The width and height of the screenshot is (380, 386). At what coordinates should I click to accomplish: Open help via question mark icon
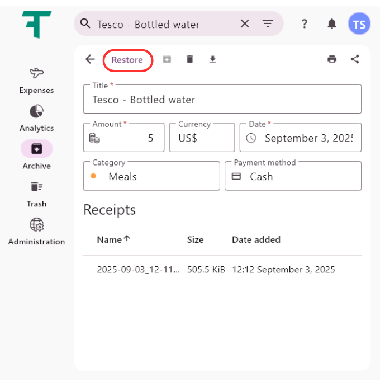click(x=305, y=23)
